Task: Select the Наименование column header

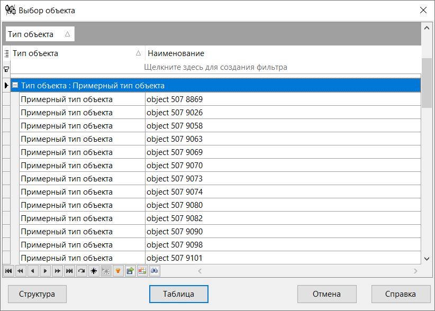Action: click(175, 53)
